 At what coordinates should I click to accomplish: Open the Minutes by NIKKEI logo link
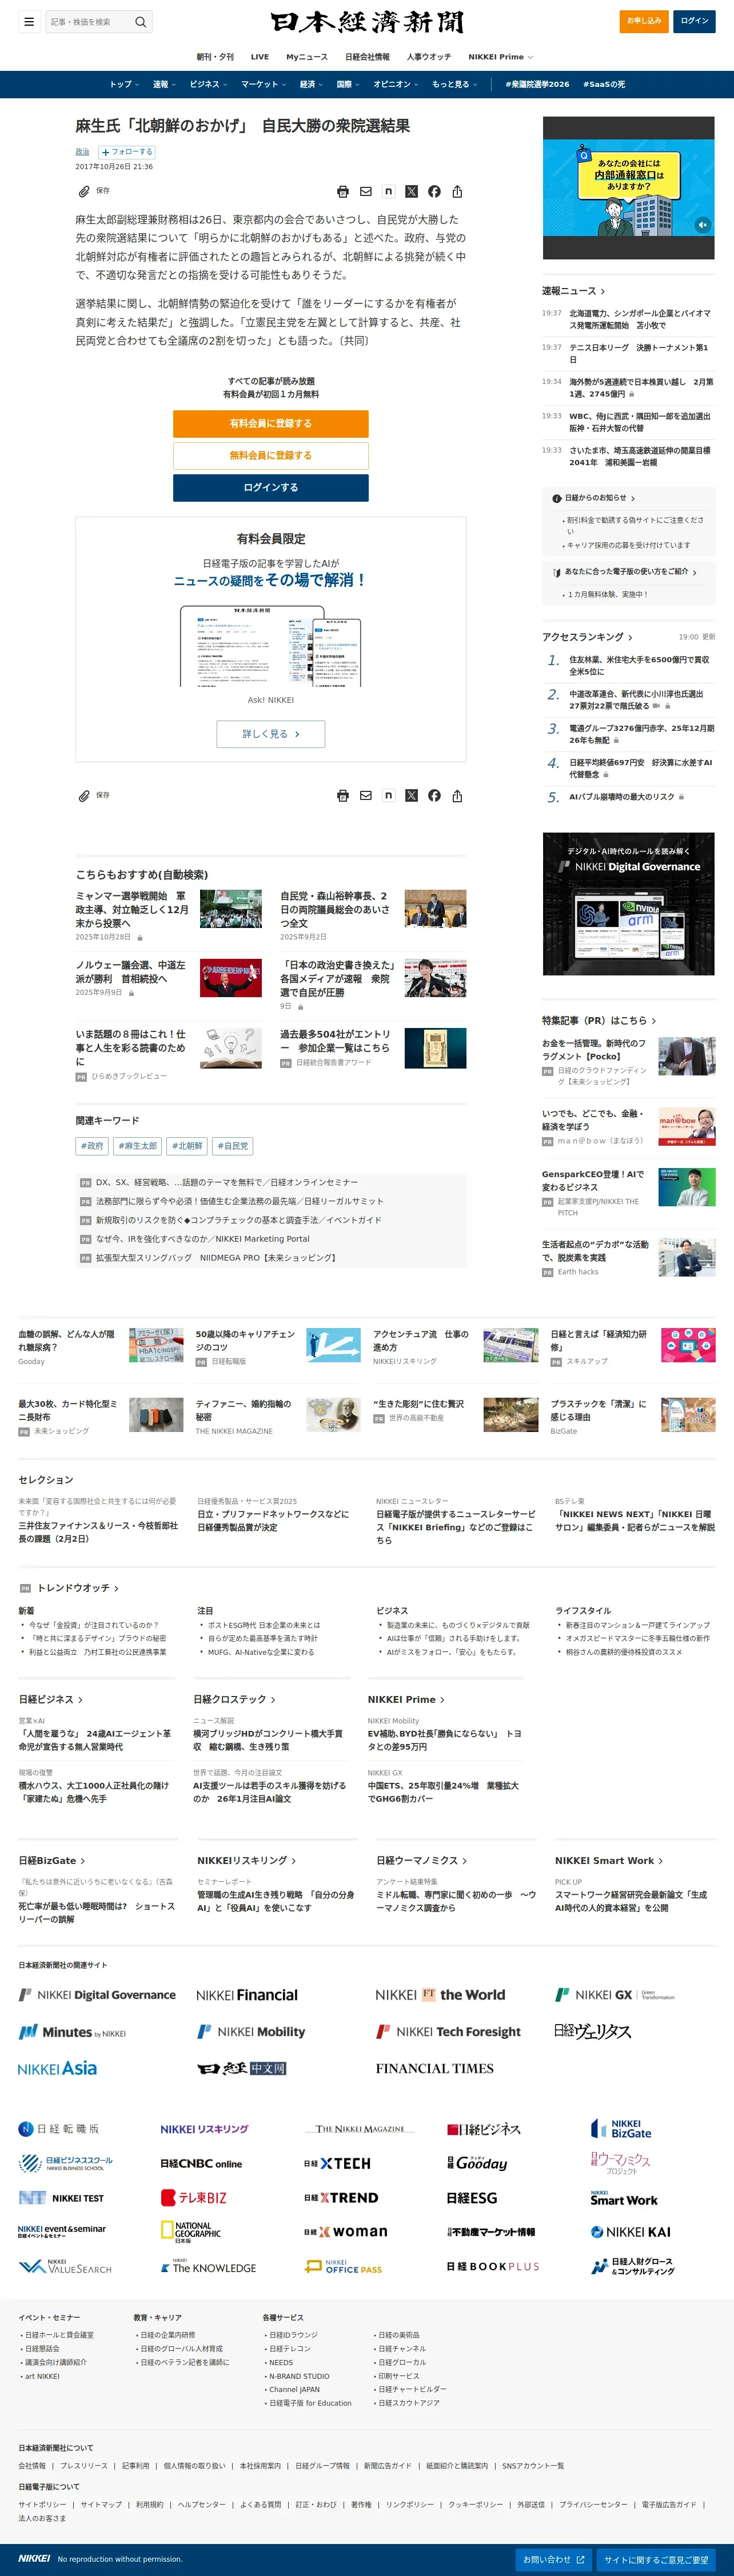point(72,2032)
